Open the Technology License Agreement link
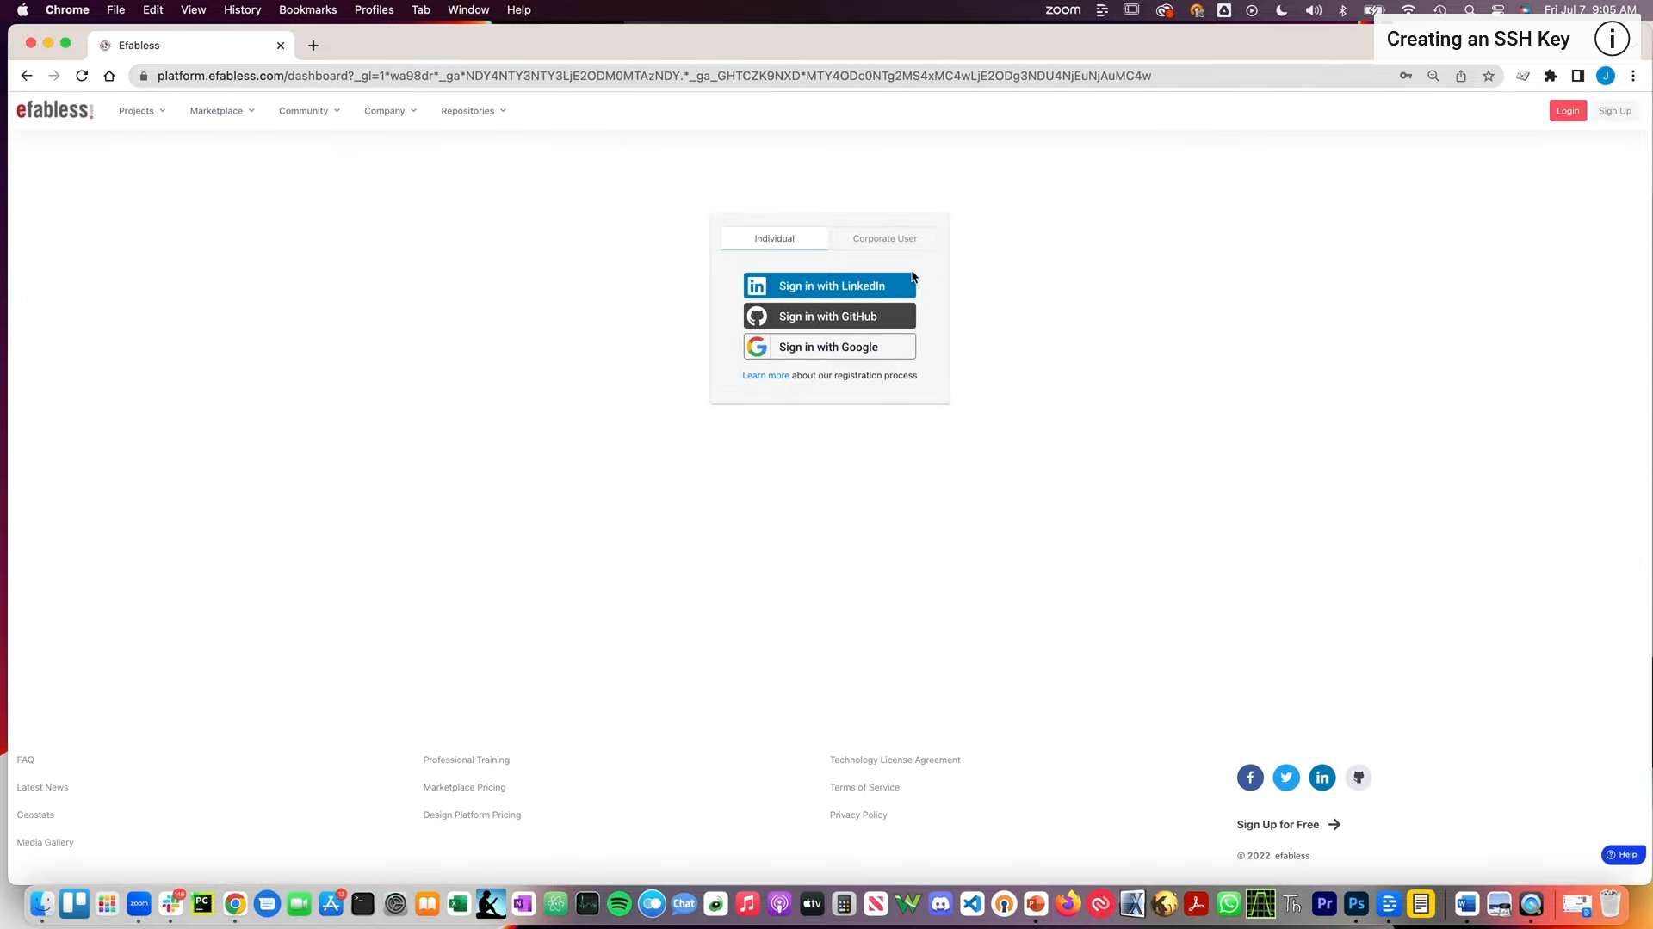The image size is (1653, 929). (895, 760)
